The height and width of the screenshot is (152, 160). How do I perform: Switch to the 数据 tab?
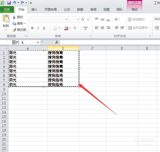(x=80, y=10)
